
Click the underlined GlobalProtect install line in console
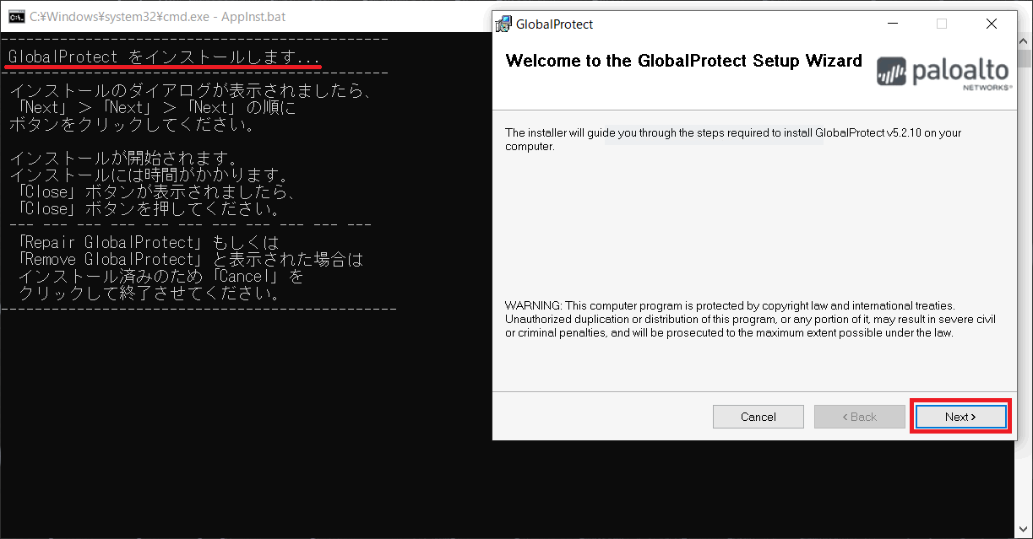click(164, 57)
